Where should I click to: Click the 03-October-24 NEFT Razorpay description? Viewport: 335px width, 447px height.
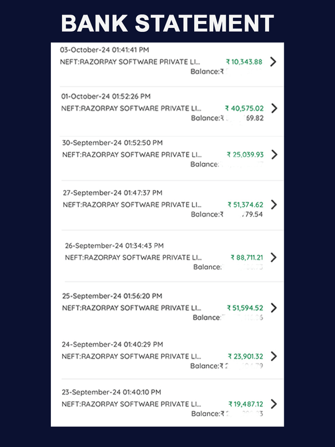click(x=130, y=61)
